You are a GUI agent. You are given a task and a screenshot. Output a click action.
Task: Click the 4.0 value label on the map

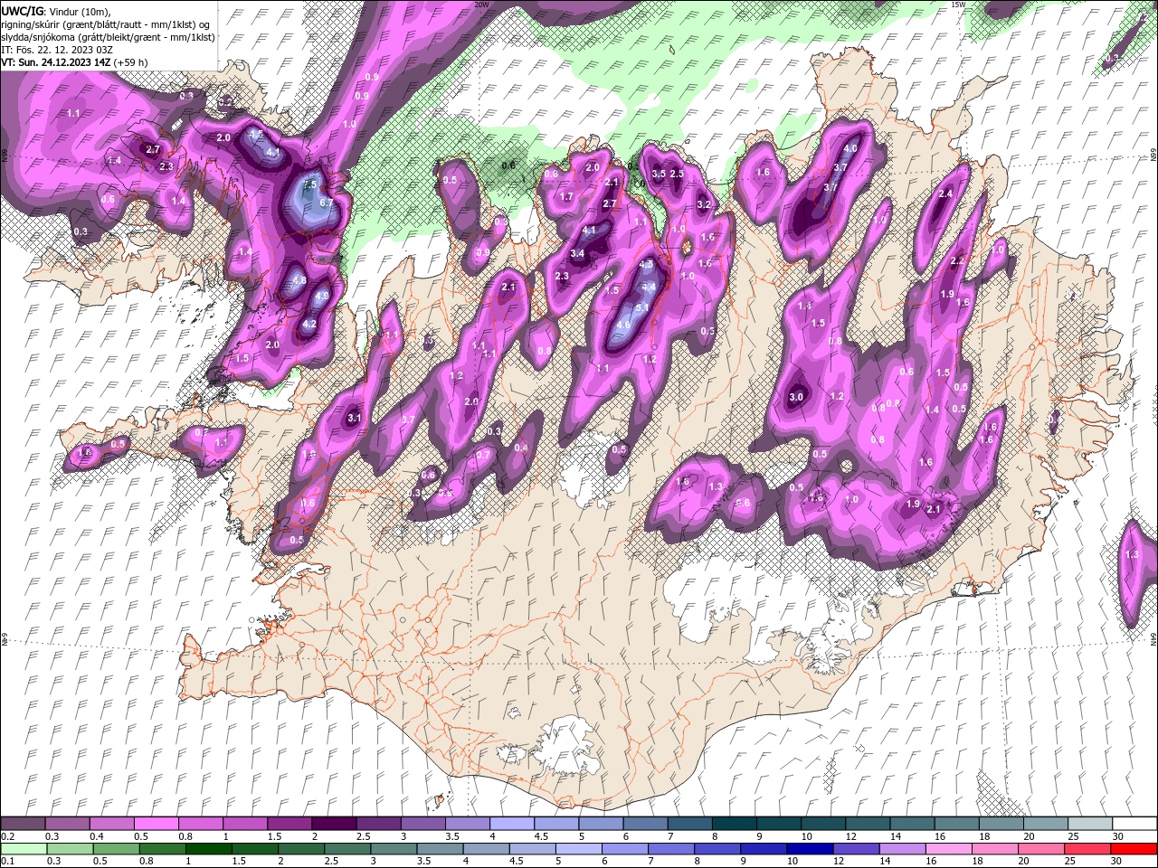tap(850, 148)
